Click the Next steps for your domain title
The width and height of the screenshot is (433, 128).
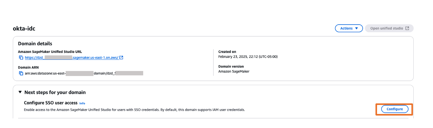coord(55,92)
